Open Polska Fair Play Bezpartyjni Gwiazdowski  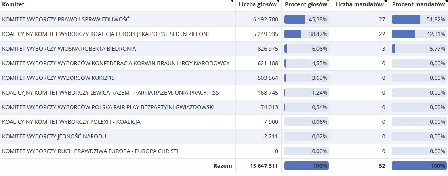coord(108,107)
